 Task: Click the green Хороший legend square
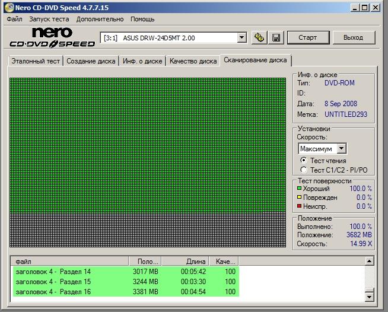pyautogui.click(x=299, y=189)
